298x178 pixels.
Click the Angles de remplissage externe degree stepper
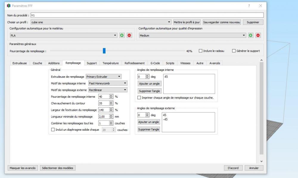coord(147,115)
